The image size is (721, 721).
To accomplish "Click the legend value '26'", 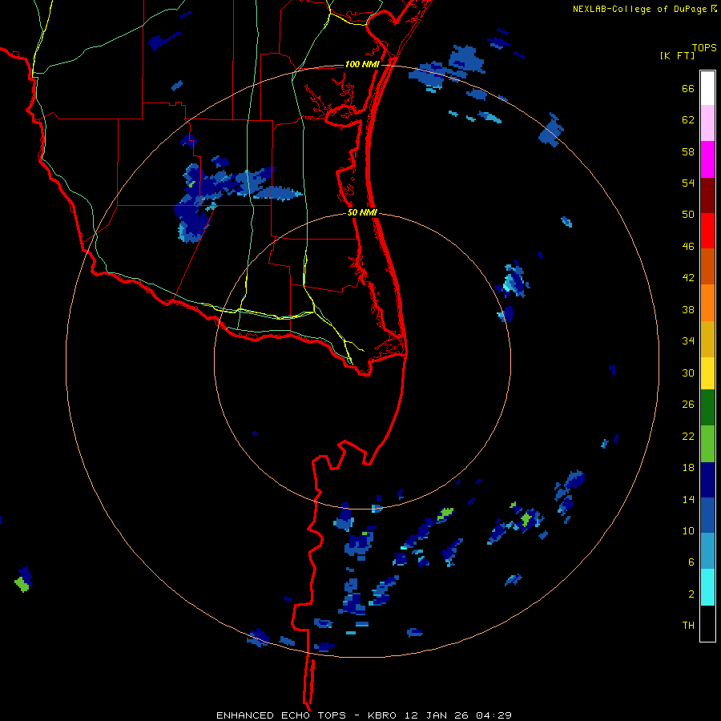I will coord(688,405).
